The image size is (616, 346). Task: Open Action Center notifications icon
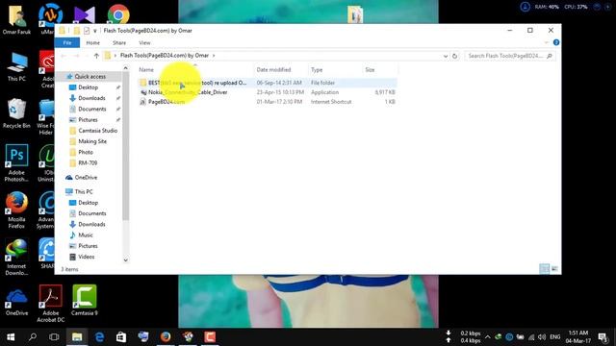(603, 337)
